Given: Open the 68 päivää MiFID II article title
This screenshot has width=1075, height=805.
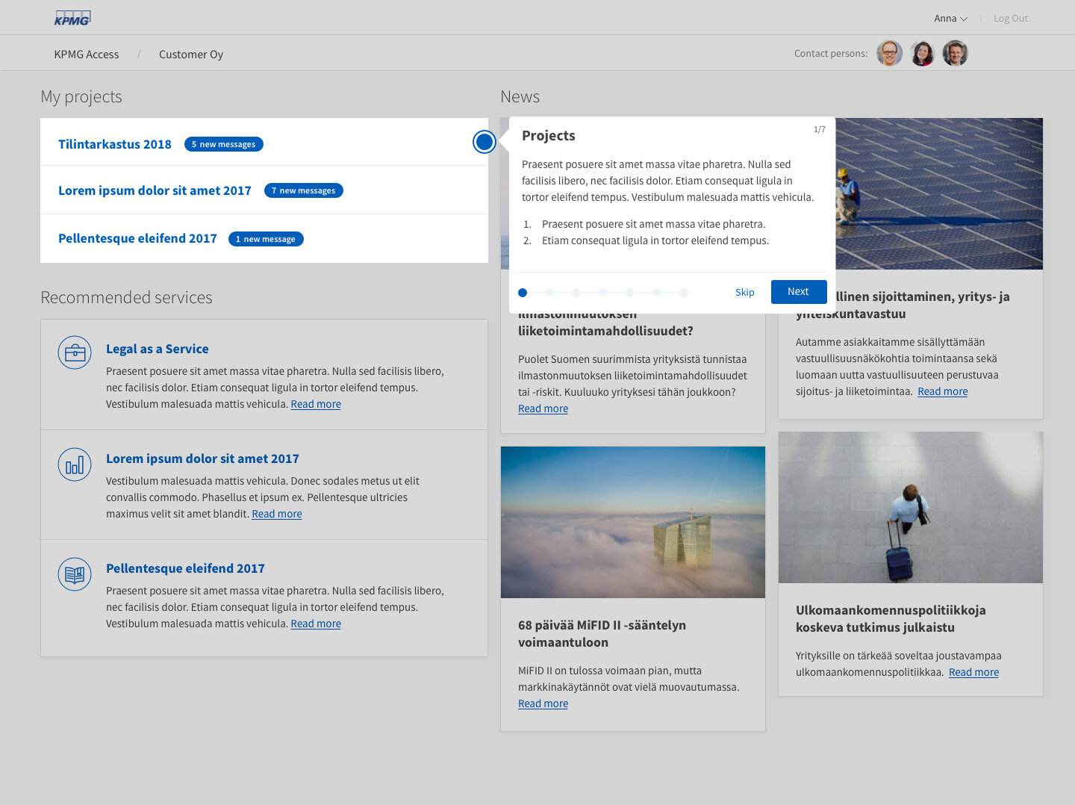Looking at the screenshot, I should (x=602, y=633).
